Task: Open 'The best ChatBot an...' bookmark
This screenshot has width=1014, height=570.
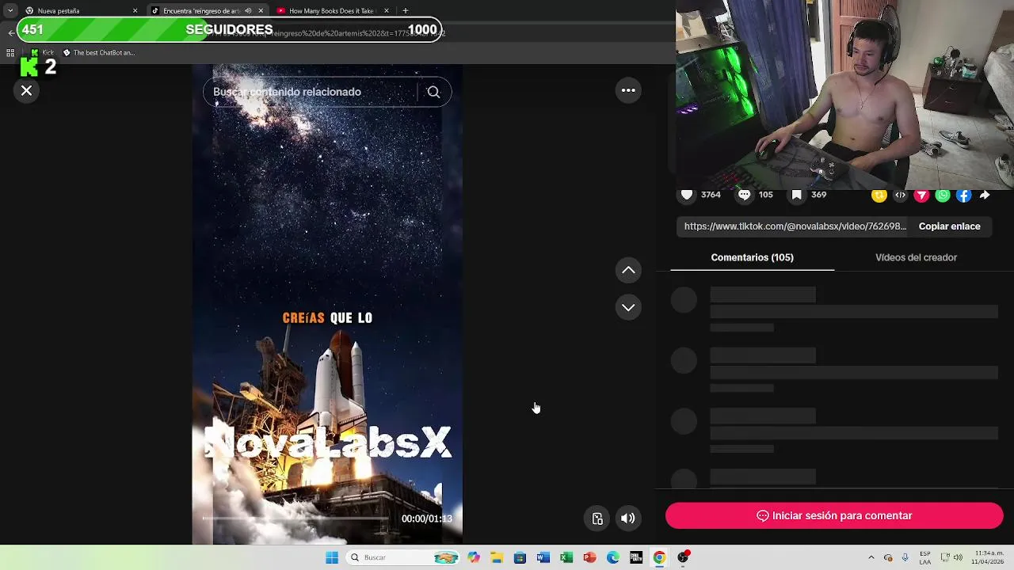Action: (99, 53)
